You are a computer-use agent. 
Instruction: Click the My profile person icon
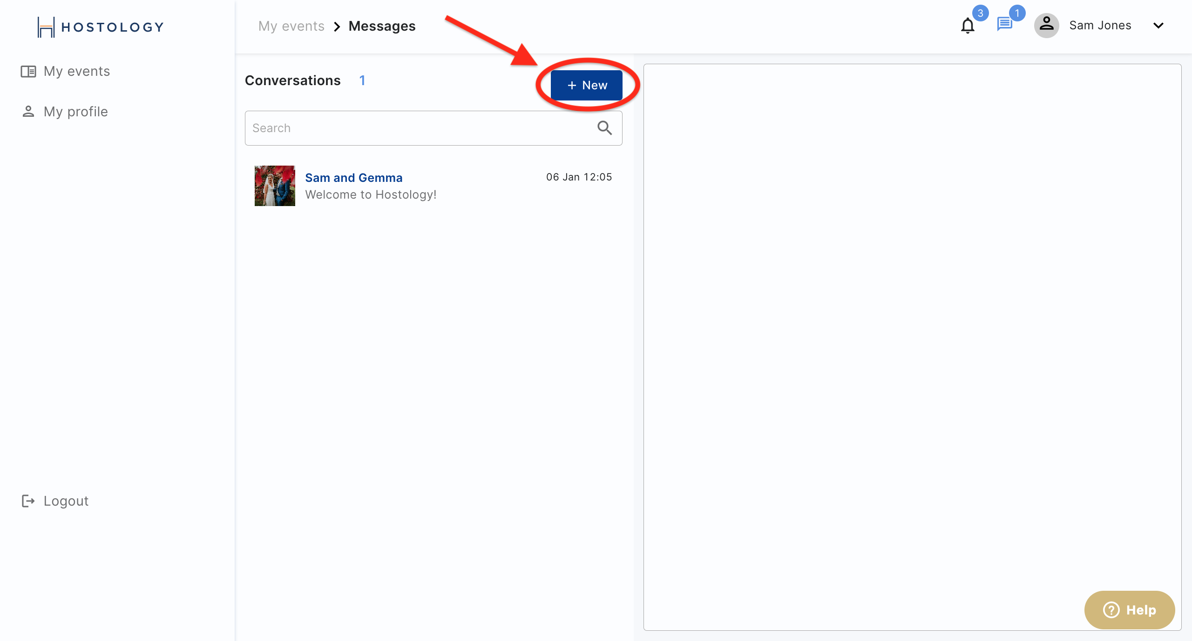[x=28, y=112]
